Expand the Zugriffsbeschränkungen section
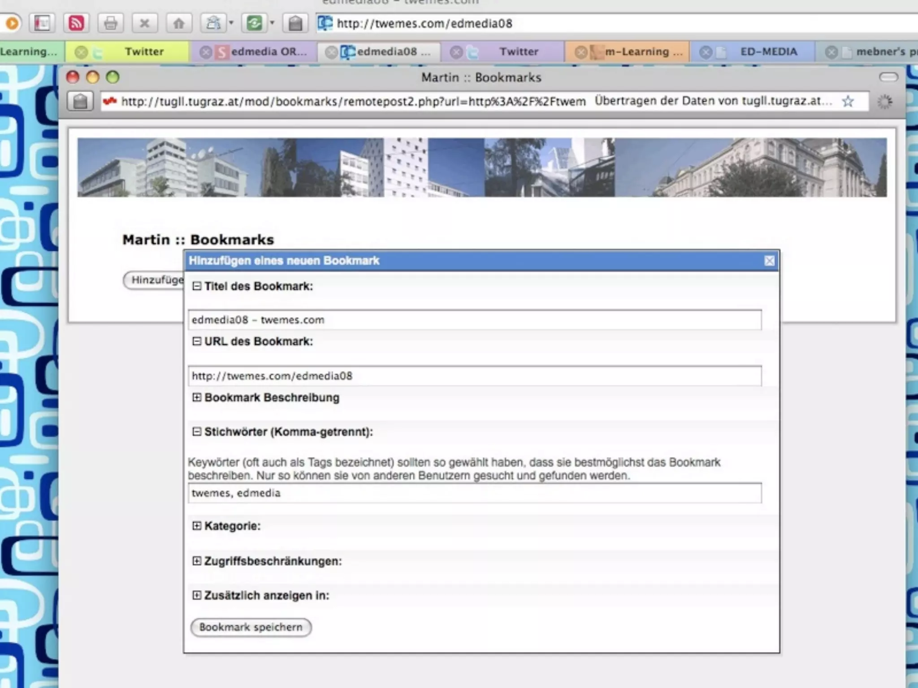The height and width of the screenshot is (688, 918). click(x=196, y=561)
